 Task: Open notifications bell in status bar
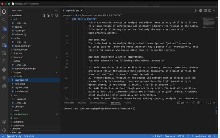[x=215, y=136]
